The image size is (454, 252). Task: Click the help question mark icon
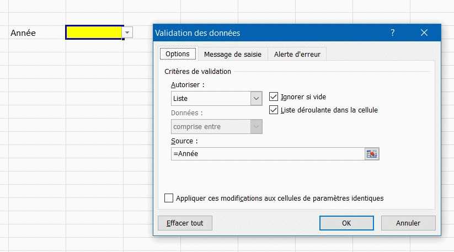393,33
